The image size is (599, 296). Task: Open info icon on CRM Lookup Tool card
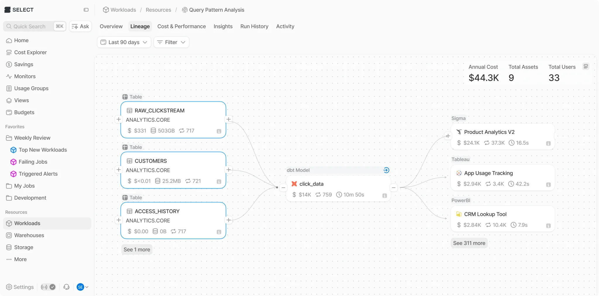coord(548,226)
